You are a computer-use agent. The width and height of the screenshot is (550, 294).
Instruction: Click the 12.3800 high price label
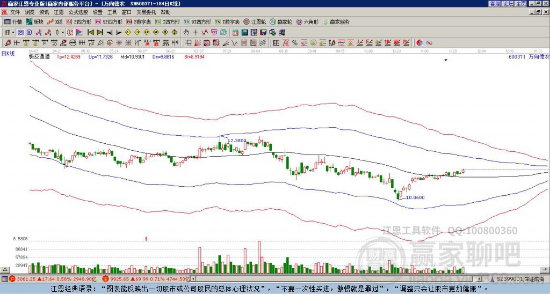(237, 140)
